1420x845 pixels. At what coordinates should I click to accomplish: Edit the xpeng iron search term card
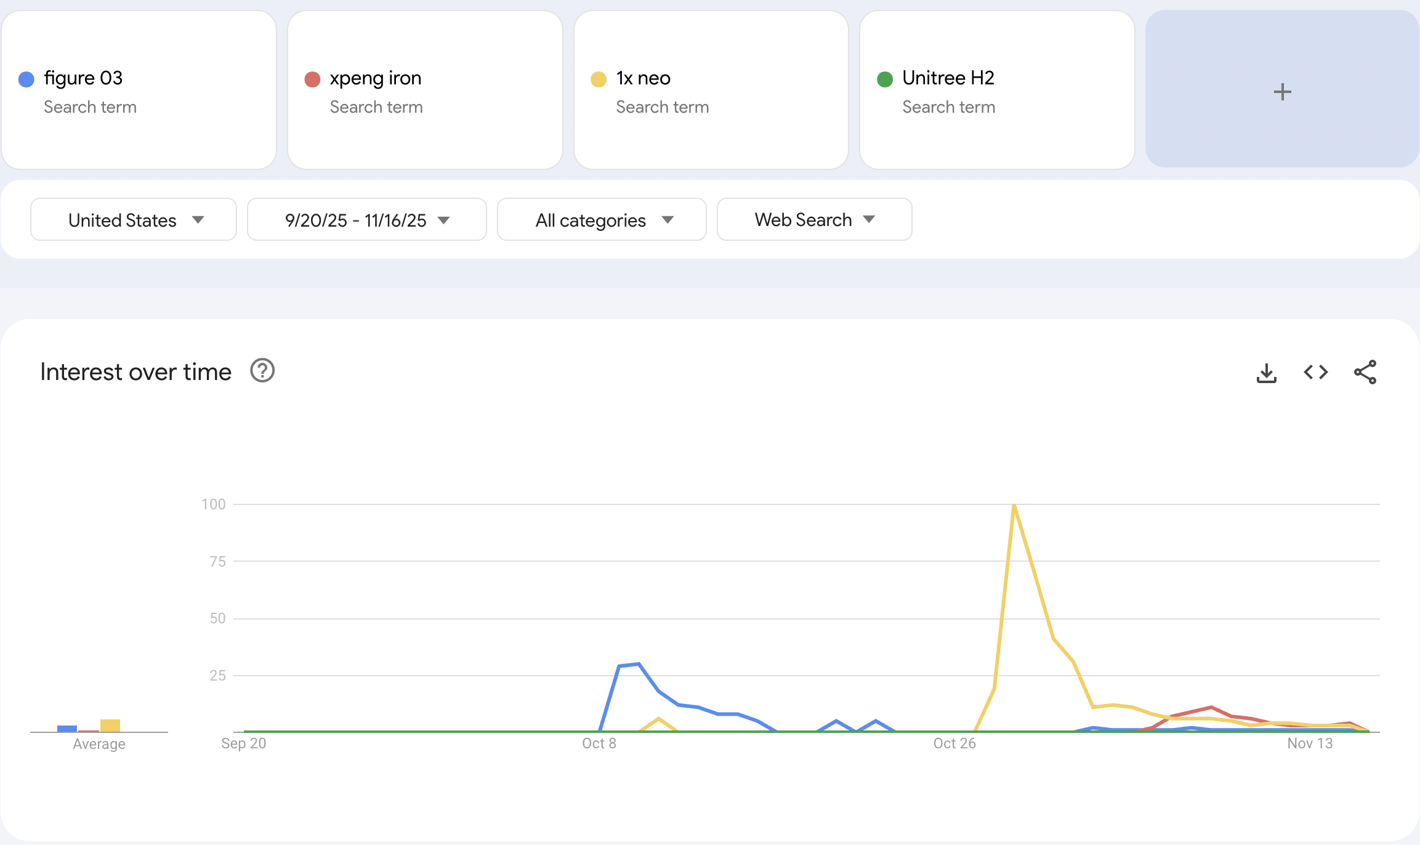point(375,78)
